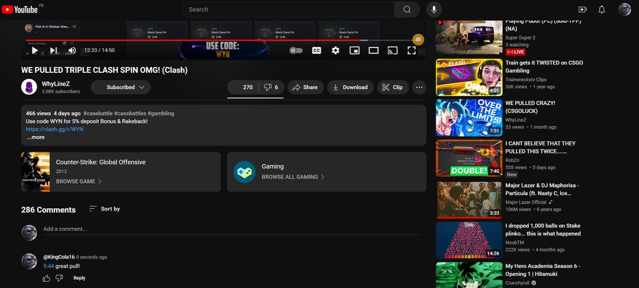Click the yellow info card icon on video
639x288 pixels.
418,39
